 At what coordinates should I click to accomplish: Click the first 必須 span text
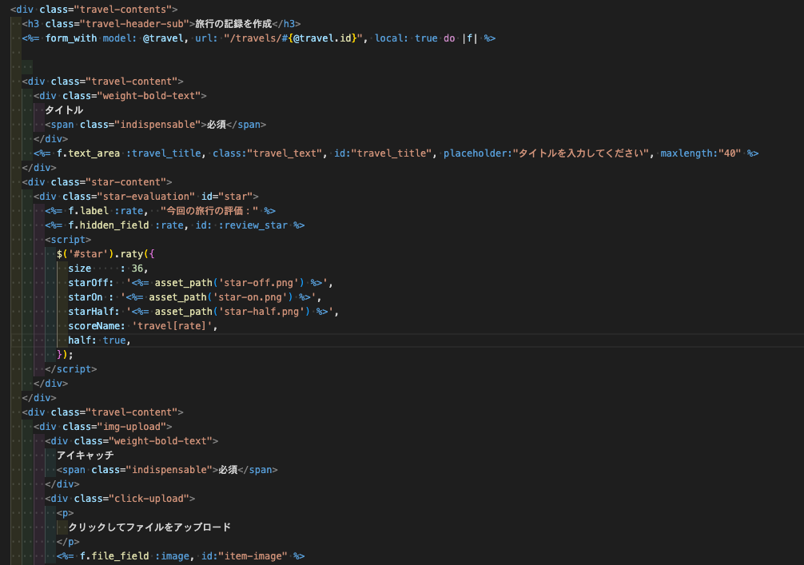(x=217, y=124)
